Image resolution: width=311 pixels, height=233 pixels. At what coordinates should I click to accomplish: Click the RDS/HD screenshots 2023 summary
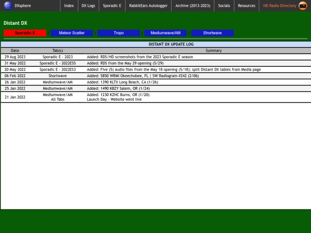tap(140, 57)
